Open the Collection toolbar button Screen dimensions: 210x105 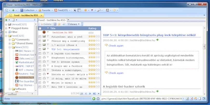tap(27, 10)
